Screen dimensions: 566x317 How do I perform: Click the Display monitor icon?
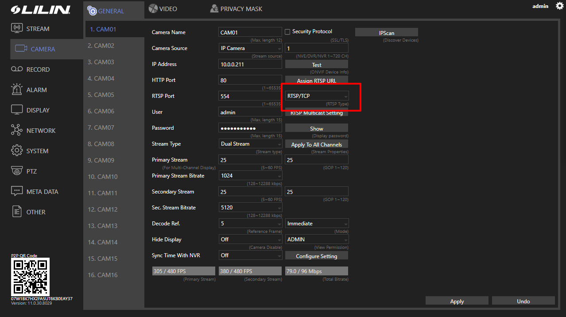click(x=17, y=110)
